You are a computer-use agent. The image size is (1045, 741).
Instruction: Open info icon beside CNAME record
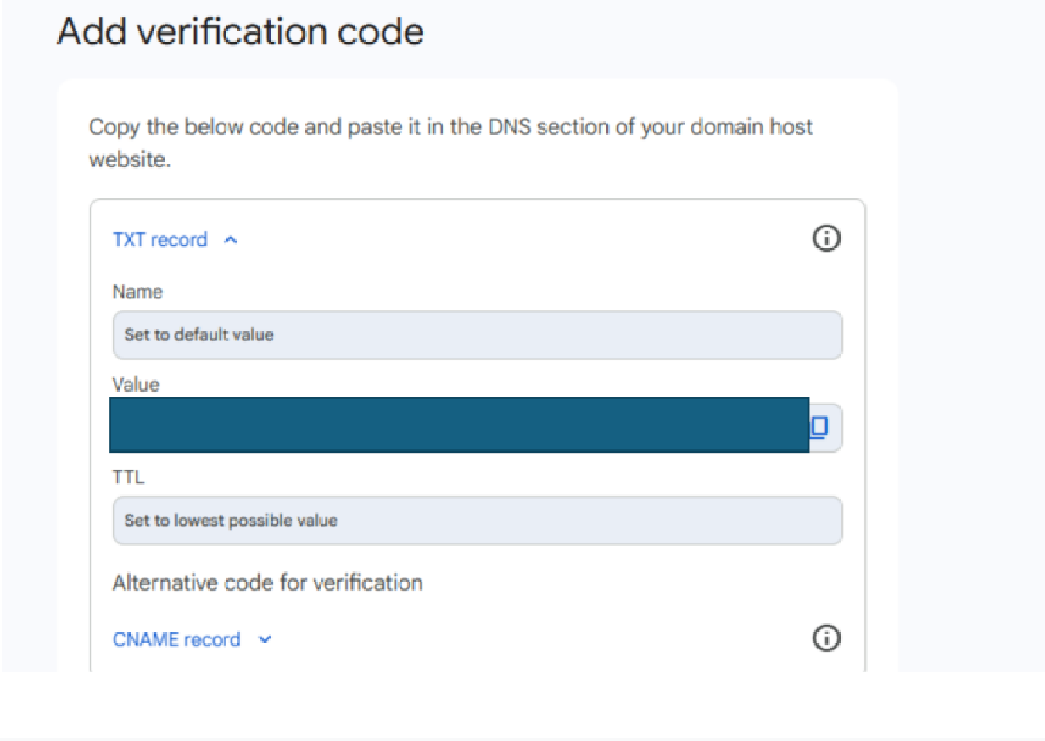(826, 638)
